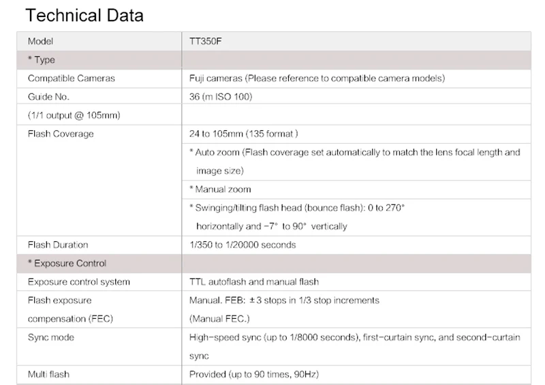Select the Flash Coverage label

pos(61,134)
